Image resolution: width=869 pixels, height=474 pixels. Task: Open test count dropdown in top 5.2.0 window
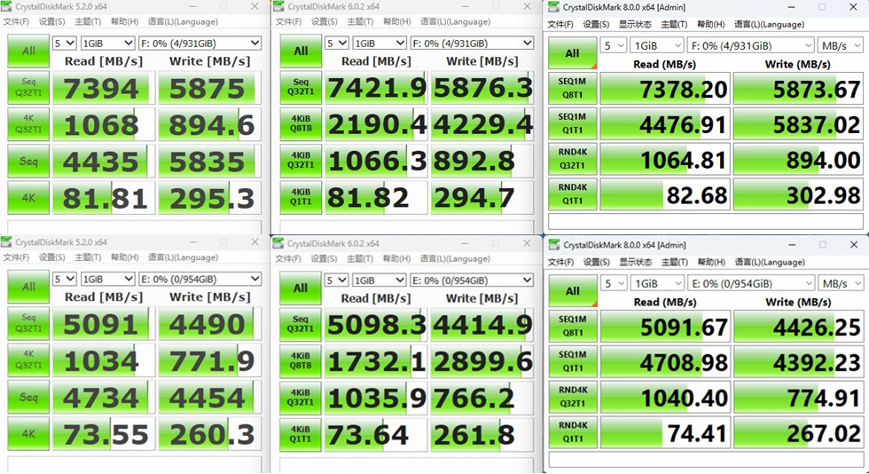(x=64, y=43)
